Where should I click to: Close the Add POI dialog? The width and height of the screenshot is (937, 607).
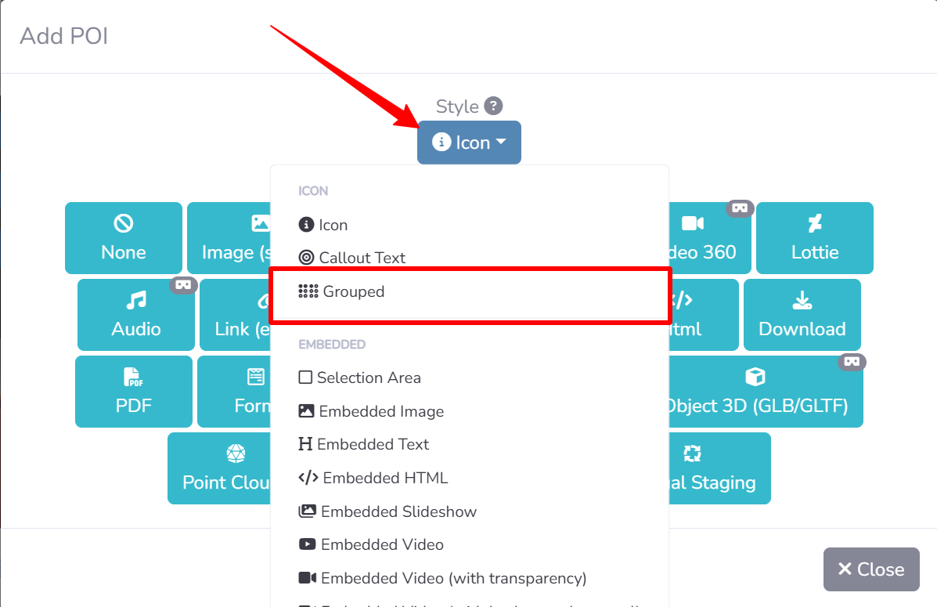coord(870,569)
